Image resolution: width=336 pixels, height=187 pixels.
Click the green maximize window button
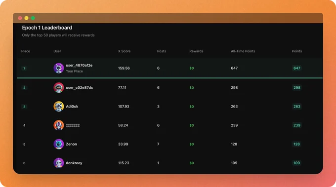[x=33, y=18]
